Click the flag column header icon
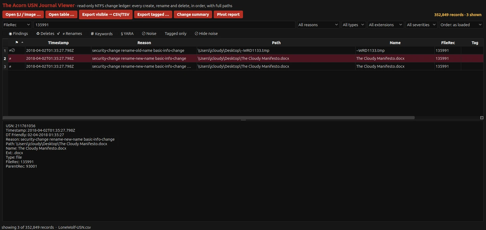486x230 pixels. pos(17,43)
